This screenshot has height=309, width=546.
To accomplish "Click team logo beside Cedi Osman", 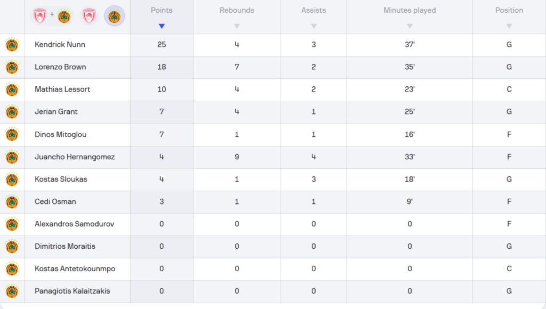I will (12, 201).
